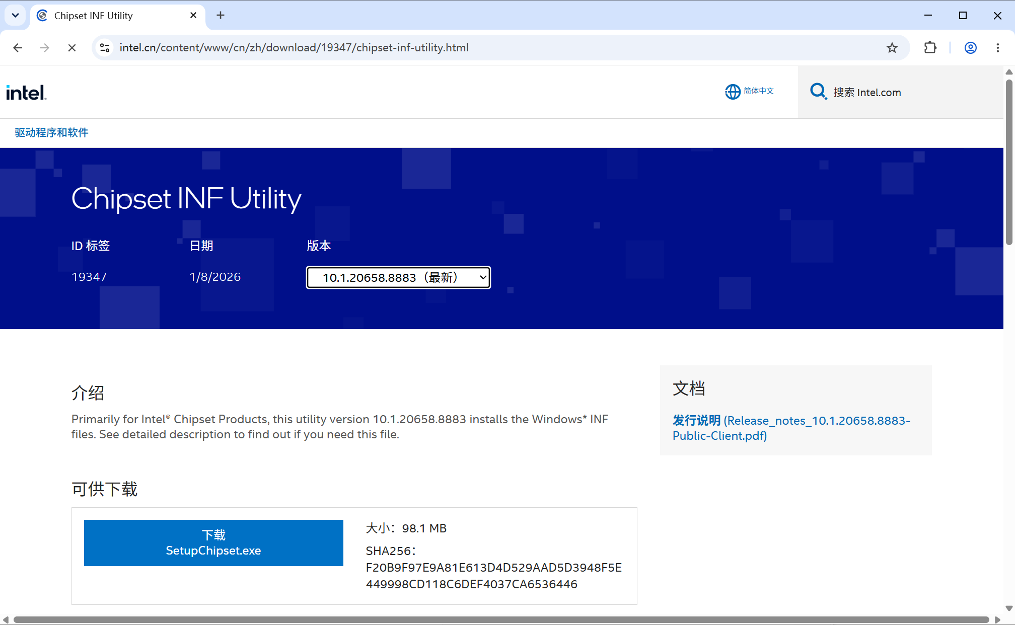
Task: Go forward to the next page
Action: pos(45,48)
